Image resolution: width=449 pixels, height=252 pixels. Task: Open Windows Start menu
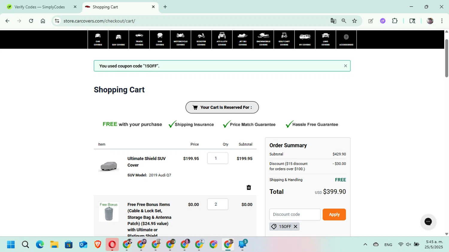pyautogui.click(x=11, y=245)
